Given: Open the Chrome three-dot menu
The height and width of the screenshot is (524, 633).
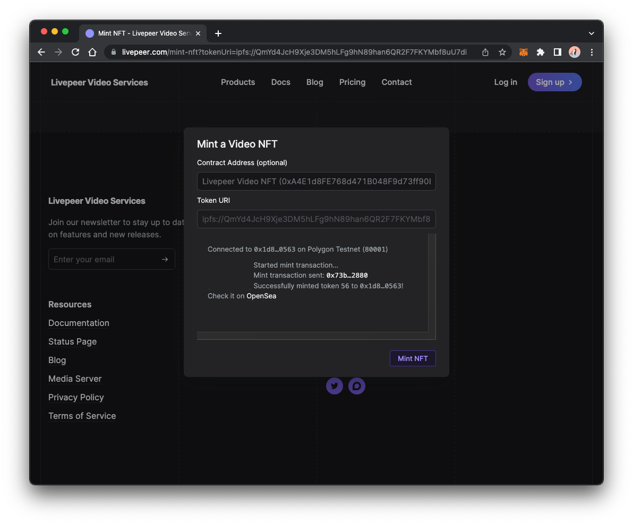Looking at the screenshot, I should pyautogui.click(x=592, y=52).
